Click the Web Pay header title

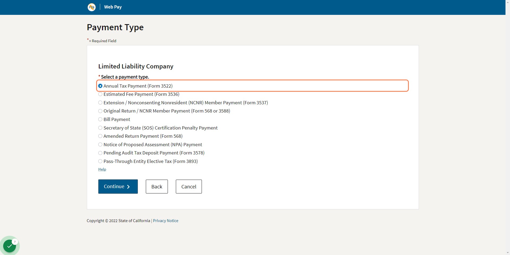[x=113, y=7]
